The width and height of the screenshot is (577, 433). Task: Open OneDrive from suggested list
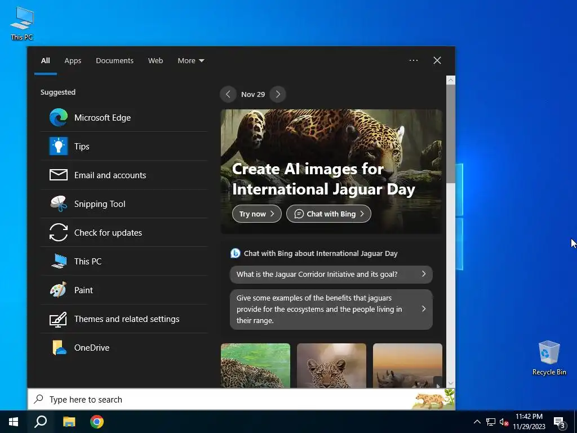point(124,347)
